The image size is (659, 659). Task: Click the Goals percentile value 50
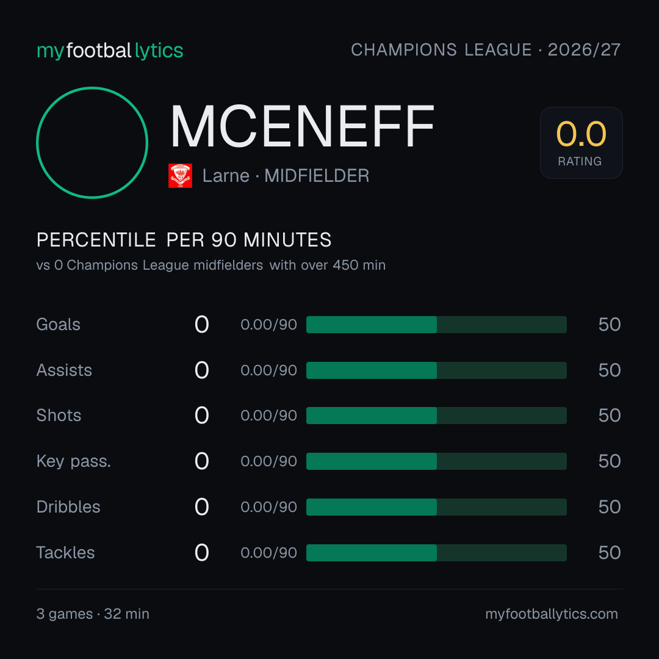pos(610,325)
